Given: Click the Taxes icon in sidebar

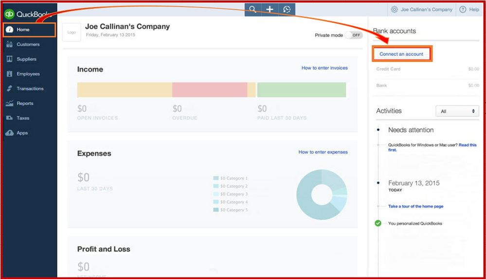Looking at the screenshot, I should [x=10, y=118].
